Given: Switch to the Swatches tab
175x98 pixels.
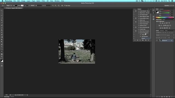Looking at the screenshot, I should [x=162, y=9].
